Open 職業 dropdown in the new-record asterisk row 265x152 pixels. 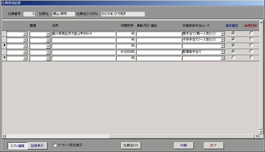[x=48, y=58]
